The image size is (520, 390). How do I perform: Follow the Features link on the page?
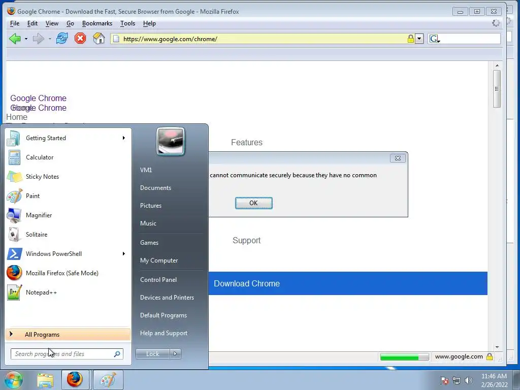click(x=247, y=142)
